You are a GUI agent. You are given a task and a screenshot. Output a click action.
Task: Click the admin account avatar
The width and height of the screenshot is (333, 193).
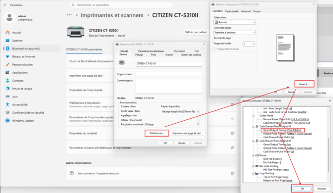9,17
